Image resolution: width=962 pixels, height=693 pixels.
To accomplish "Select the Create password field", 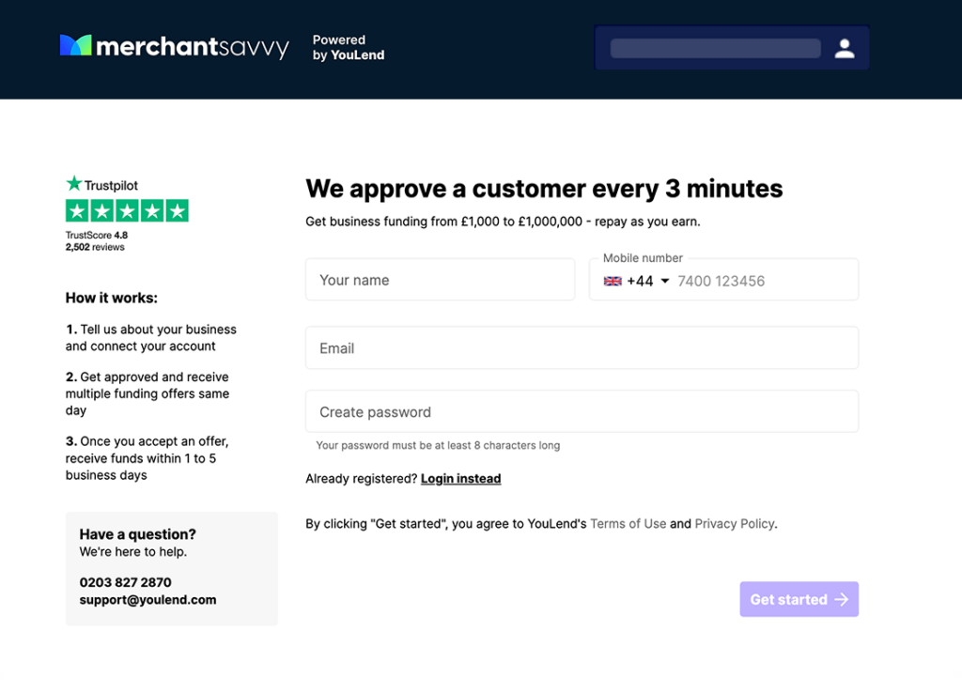I will (582, 411).
